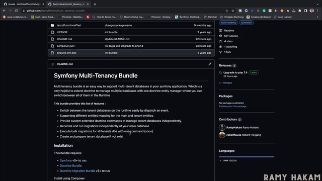Open the Packages heading link
322x181 pixels.
click(x=226, y=96)
